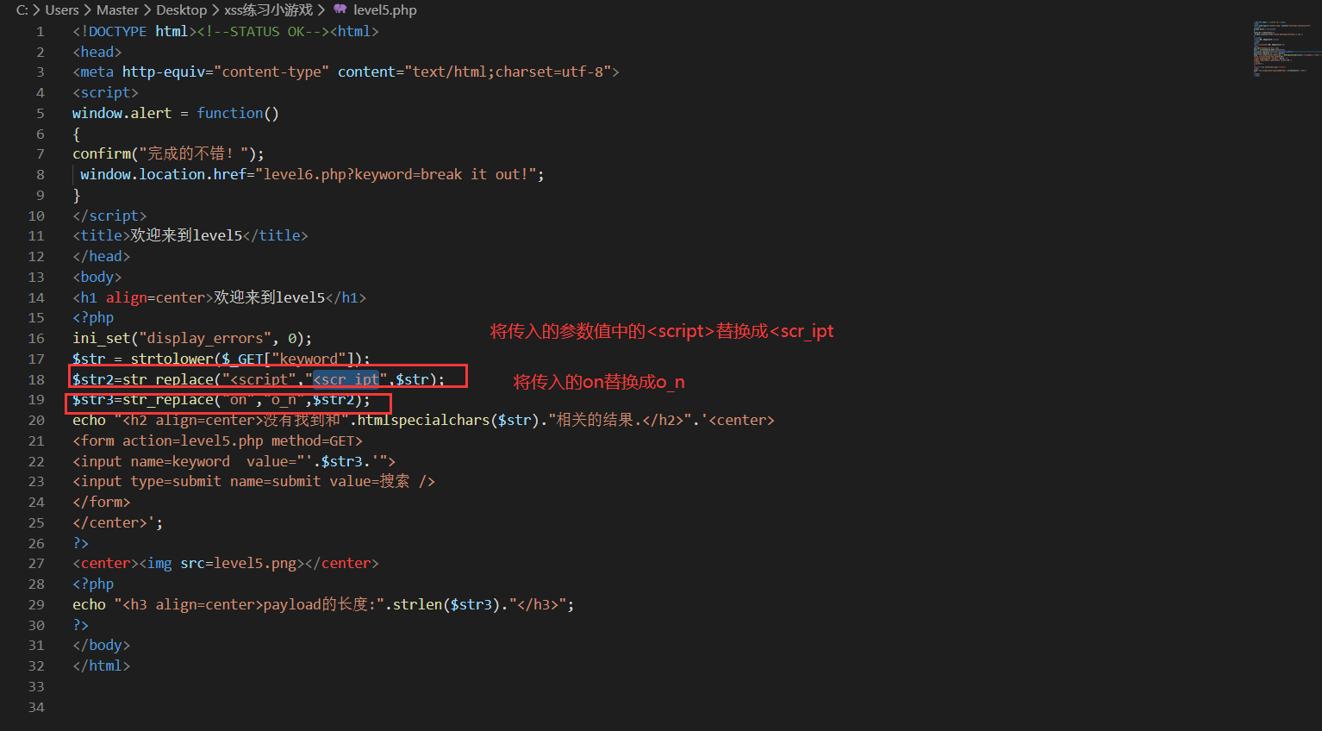Select Master in the breadcrumb path
The width and height of the screenshot is (1322, 731).
click(x=117, y=9)
